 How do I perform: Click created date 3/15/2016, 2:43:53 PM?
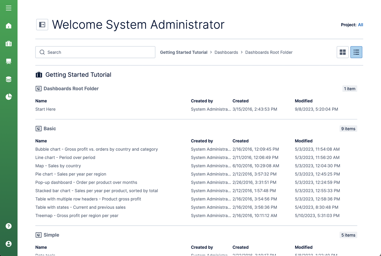255,109
